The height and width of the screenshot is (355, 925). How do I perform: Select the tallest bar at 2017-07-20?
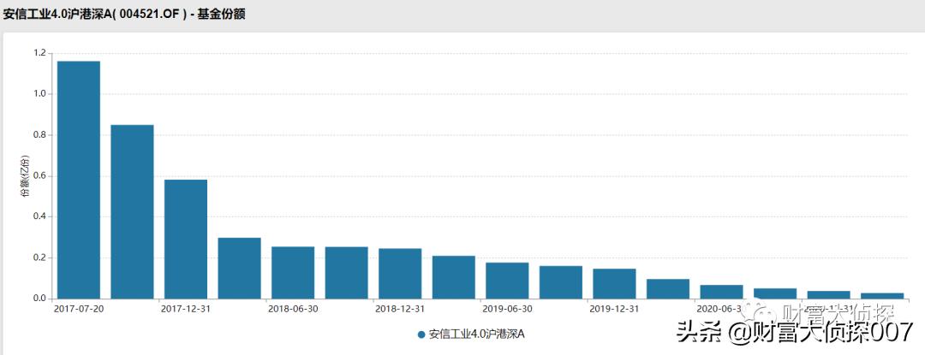pyautogui.click(x=79, y=180)
